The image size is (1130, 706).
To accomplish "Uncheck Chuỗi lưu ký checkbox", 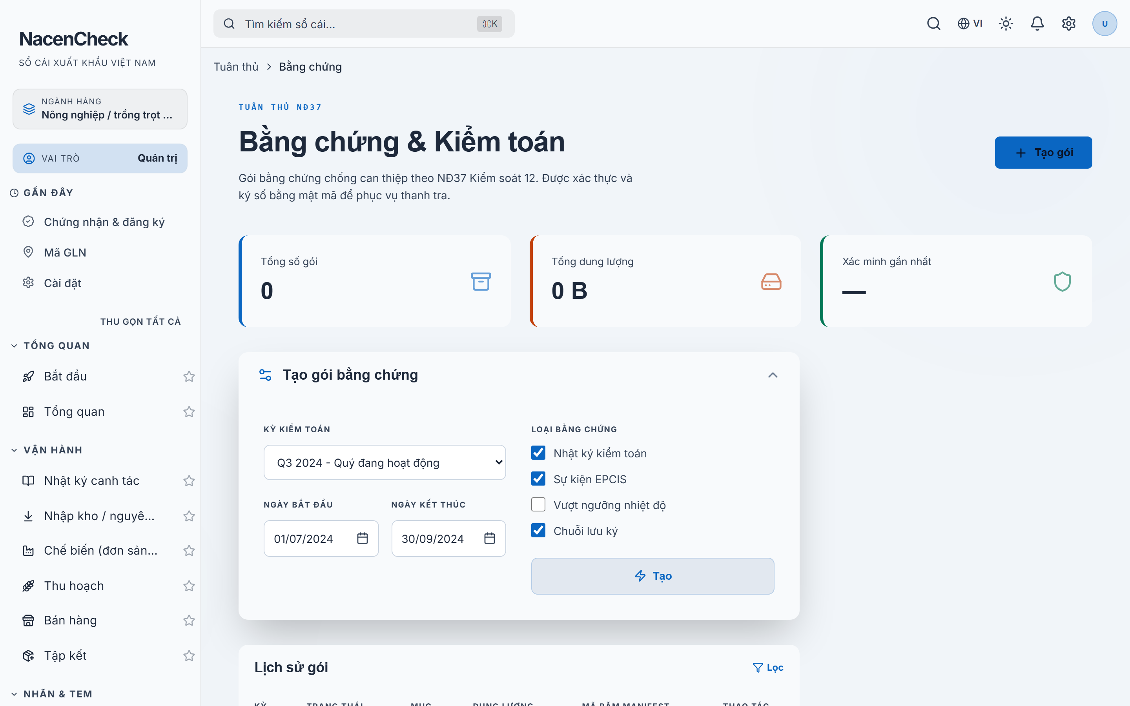I will coord(538,530).
